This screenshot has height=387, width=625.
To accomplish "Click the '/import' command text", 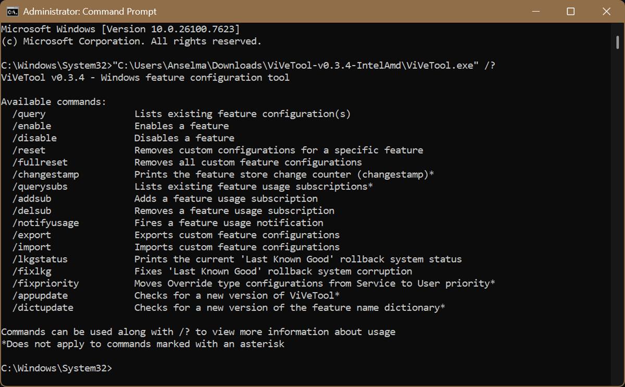I will tap(32, 247).
